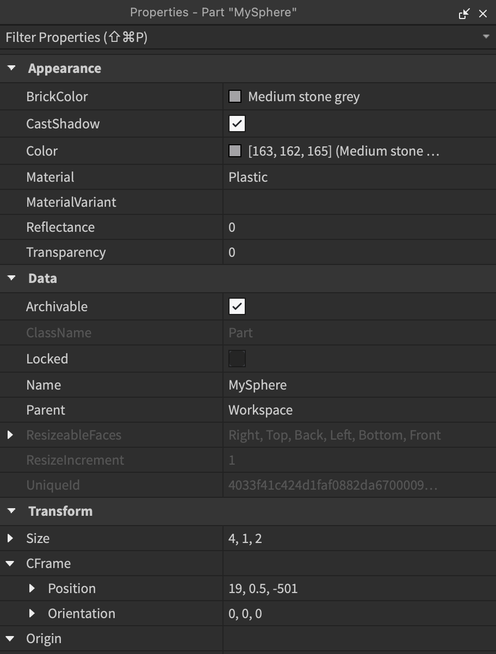Expand the Orientation property arrow
Image resolution: width=496 pixels, height=654 pixels.
click(x=32, y=613)
